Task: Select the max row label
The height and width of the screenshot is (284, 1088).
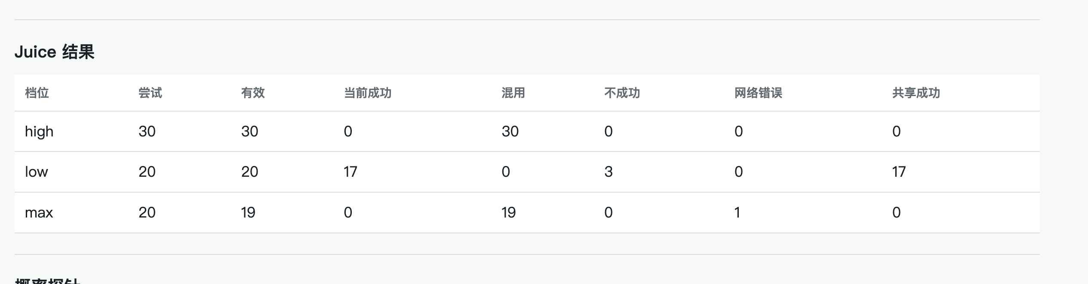Action: tap(39, 212)
